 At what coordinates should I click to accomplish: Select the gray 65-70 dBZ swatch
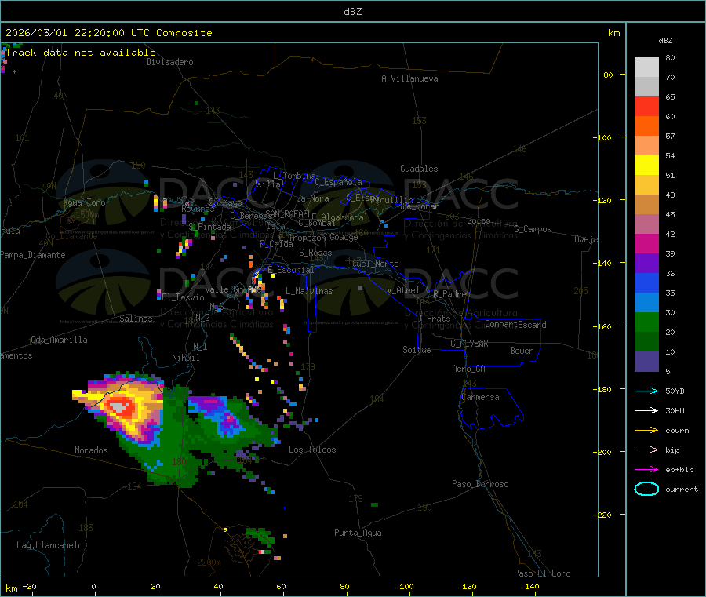click(x=646, y=86)
